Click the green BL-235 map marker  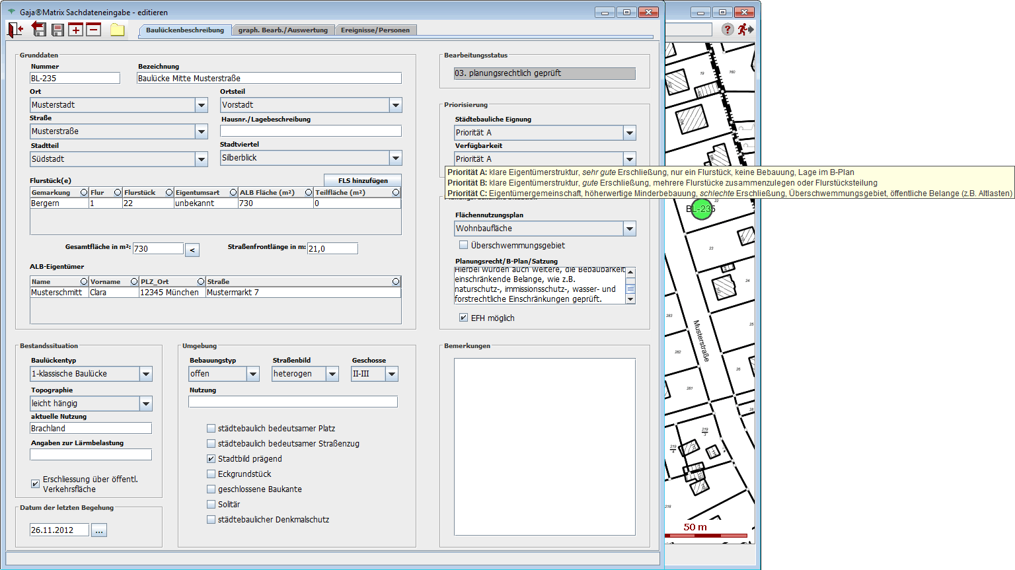click(x=700, y=209)
